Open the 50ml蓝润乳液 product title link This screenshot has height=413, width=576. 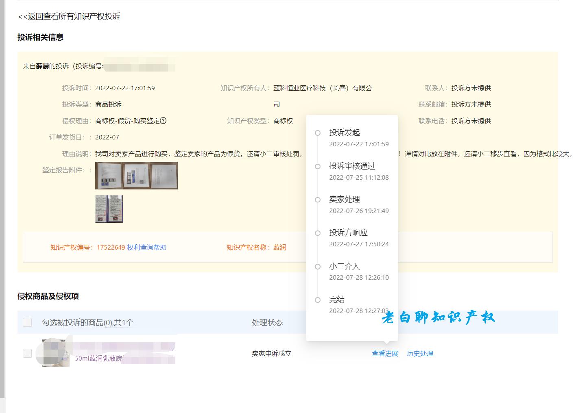[x=98, y=359]
